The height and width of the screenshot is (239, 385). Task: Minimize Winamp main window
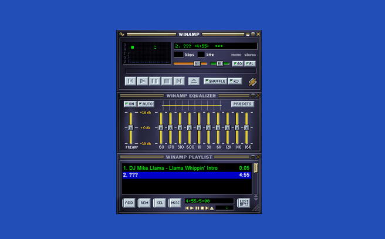(x=248, y=35)
